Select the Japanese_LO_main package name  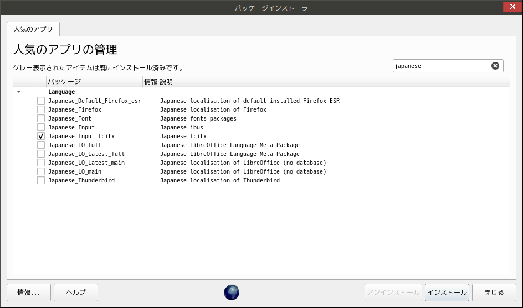[x=75, y=171]
